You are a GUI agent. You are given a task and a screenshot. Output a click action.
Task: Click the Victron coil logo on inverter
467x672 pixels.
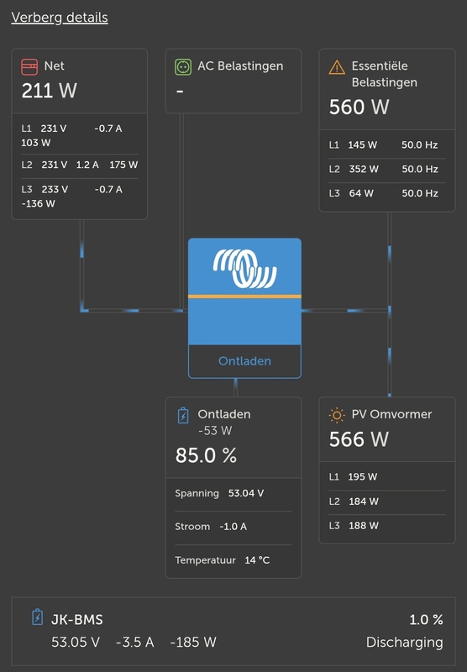tap(245, 269)
